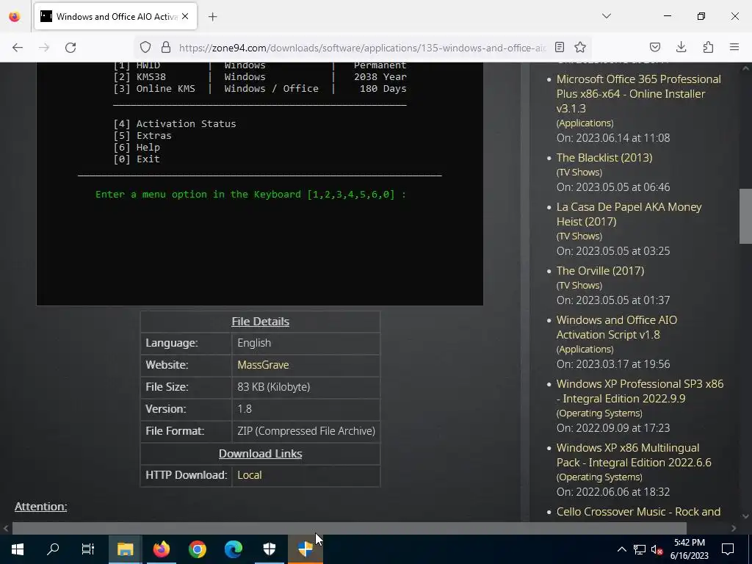Click the Language value English

point(254,343)
